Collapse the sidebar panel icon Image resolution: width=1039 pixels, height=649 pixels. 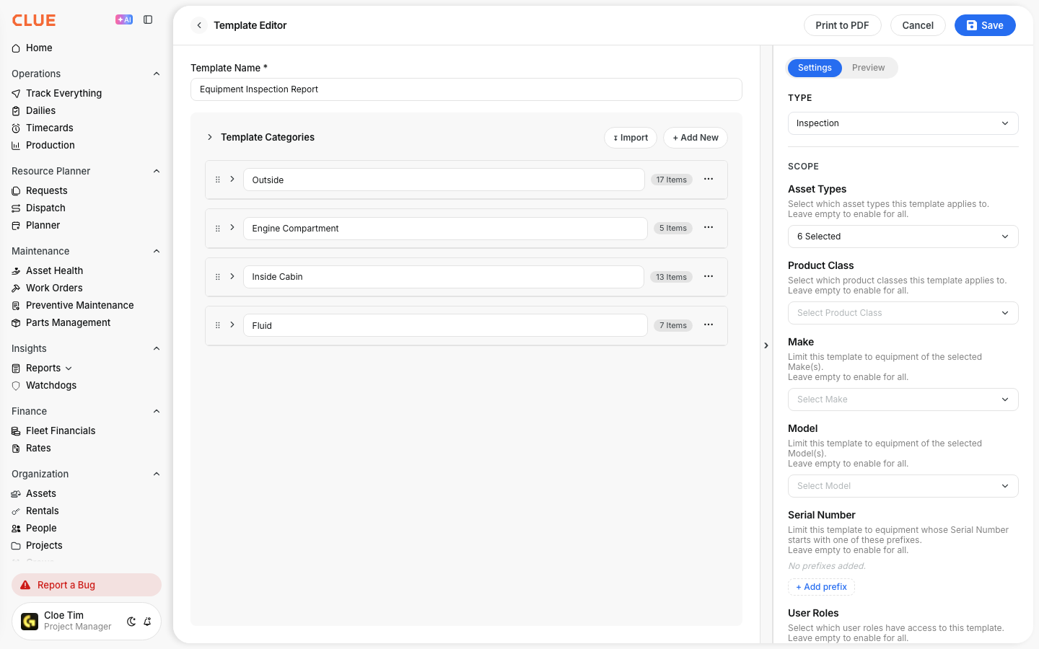(148, 19)
